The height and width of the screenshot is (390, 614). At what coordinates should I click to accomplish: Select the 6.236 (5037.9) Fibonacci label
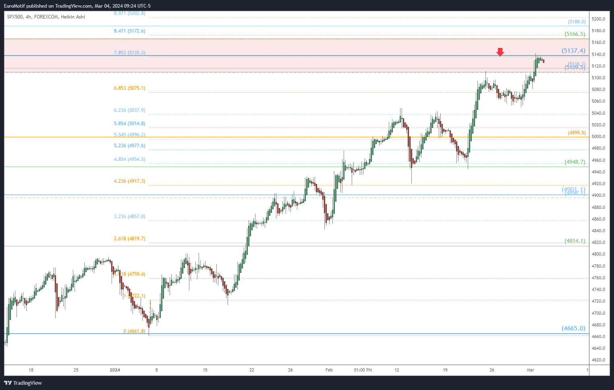[129, 110]
